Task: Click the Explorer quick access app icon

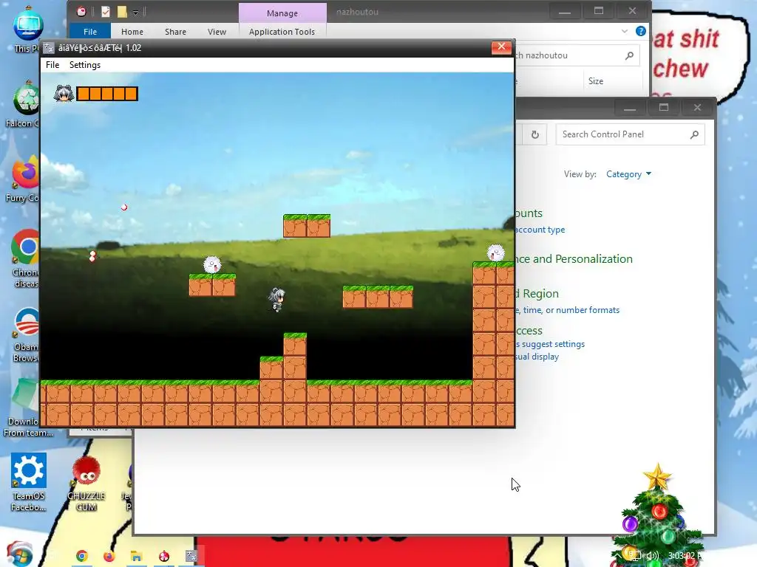Action: click(x=81, y=12)
